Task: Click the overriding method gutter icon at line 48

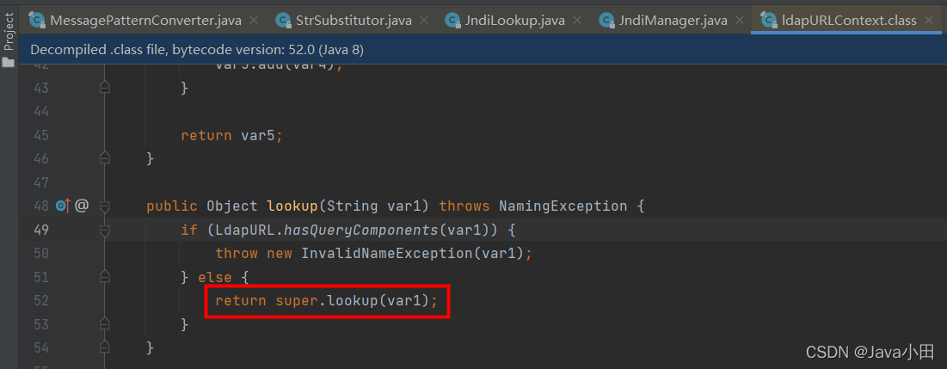Action: click(x=63, y=206)
